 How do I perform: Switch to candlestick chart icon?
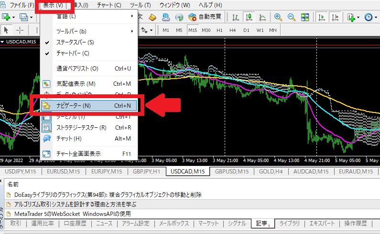tap(249, 17)
